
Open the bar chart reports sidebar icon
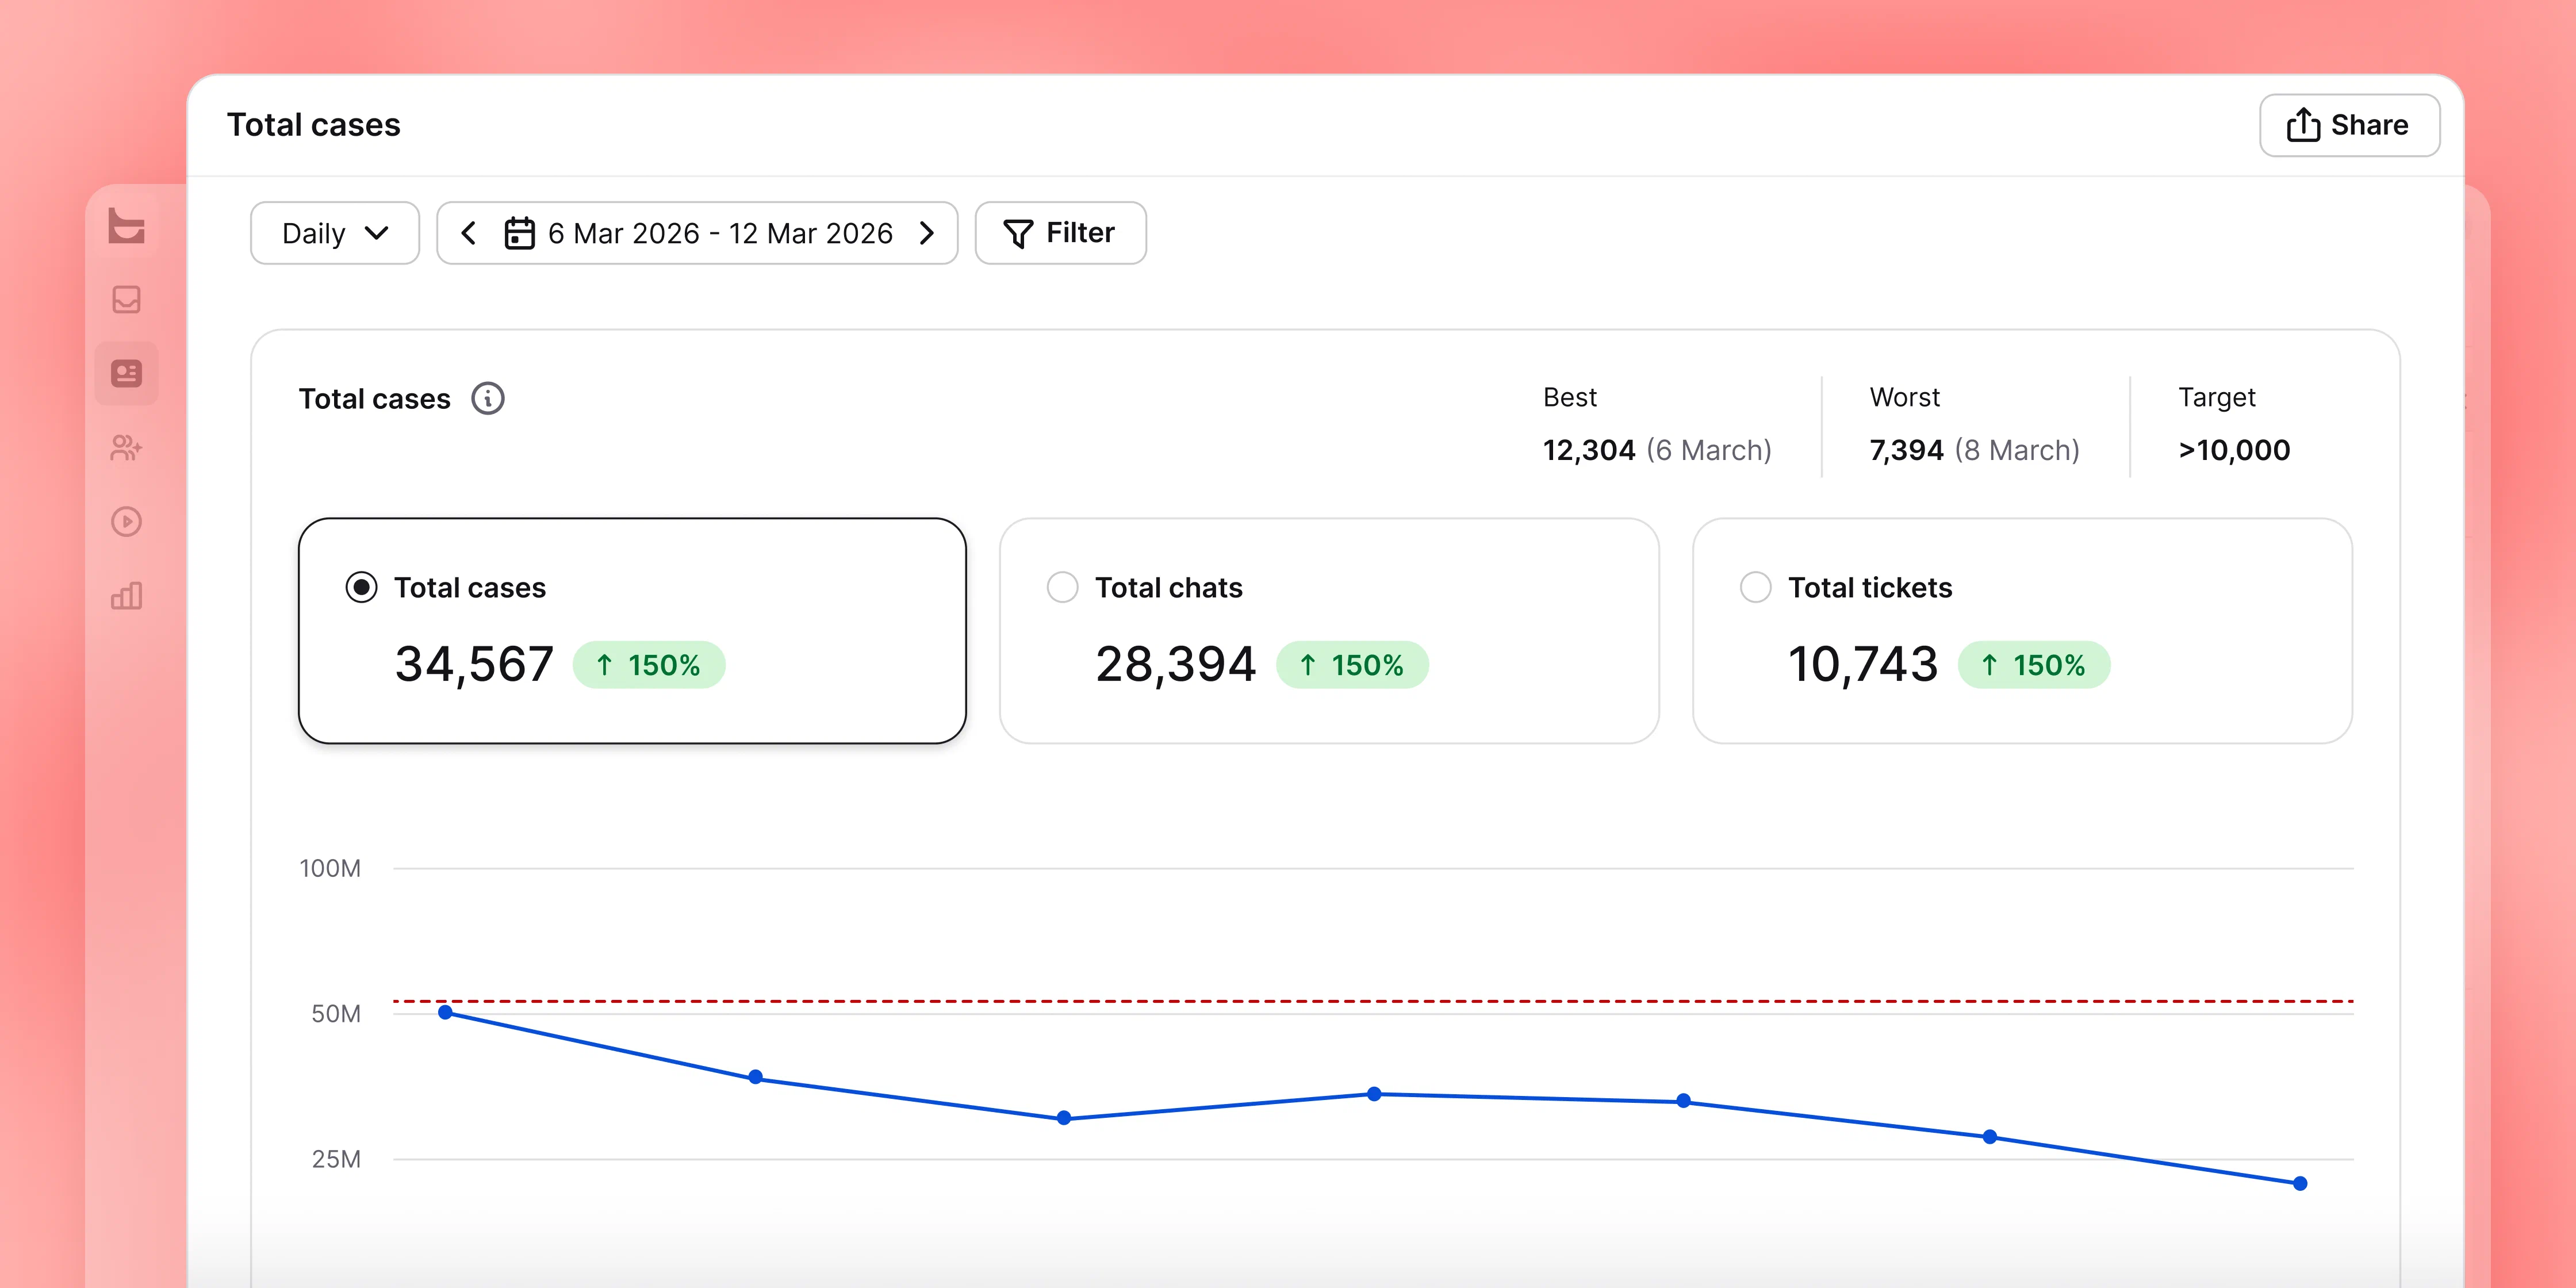click(x=126, y=596)
